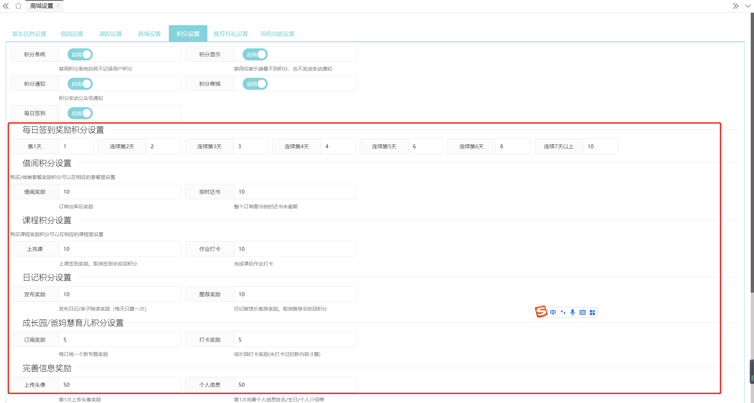Toggle the 积分商城 switch

click(255, 84)
